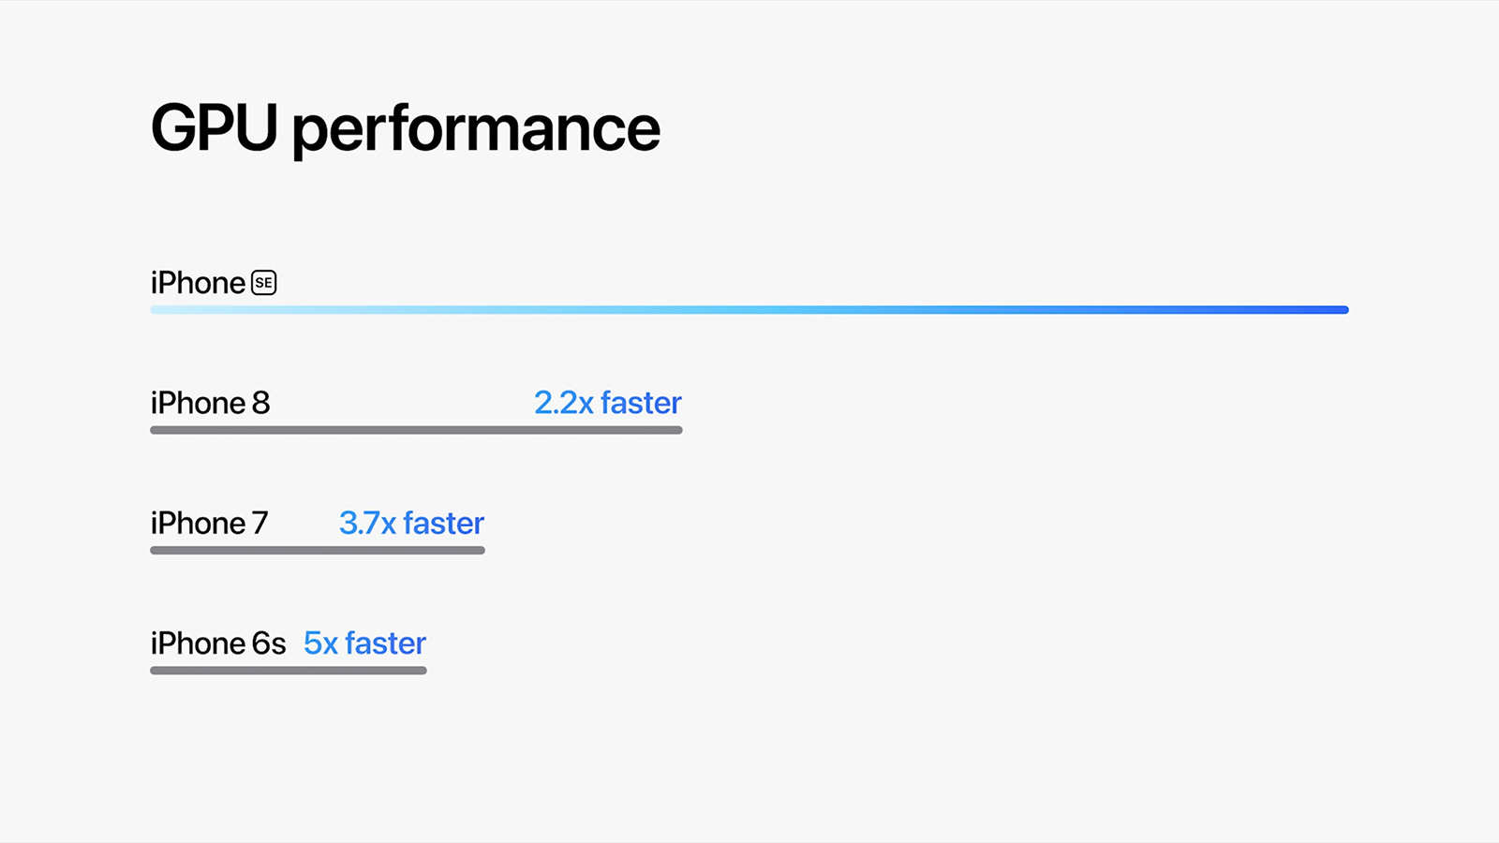Image resolution: width=1499 pixels, height=843 pixels.
Task: Click "faster" next to the 5x value
Action: click(385, 643)
